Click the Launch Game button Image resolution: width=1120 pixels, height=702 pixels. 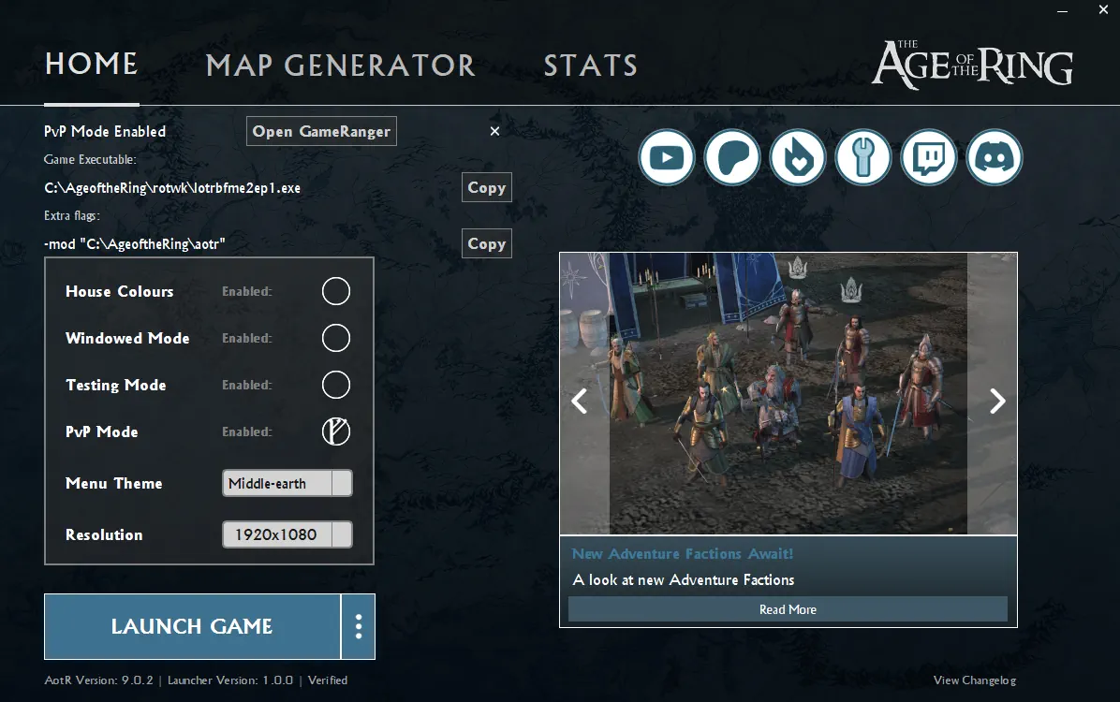point(192,626)
